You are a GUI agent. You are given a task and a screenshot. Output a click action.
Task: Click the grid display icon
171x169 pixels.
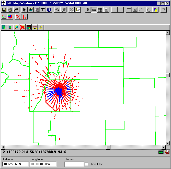click(x=100, y=10)
